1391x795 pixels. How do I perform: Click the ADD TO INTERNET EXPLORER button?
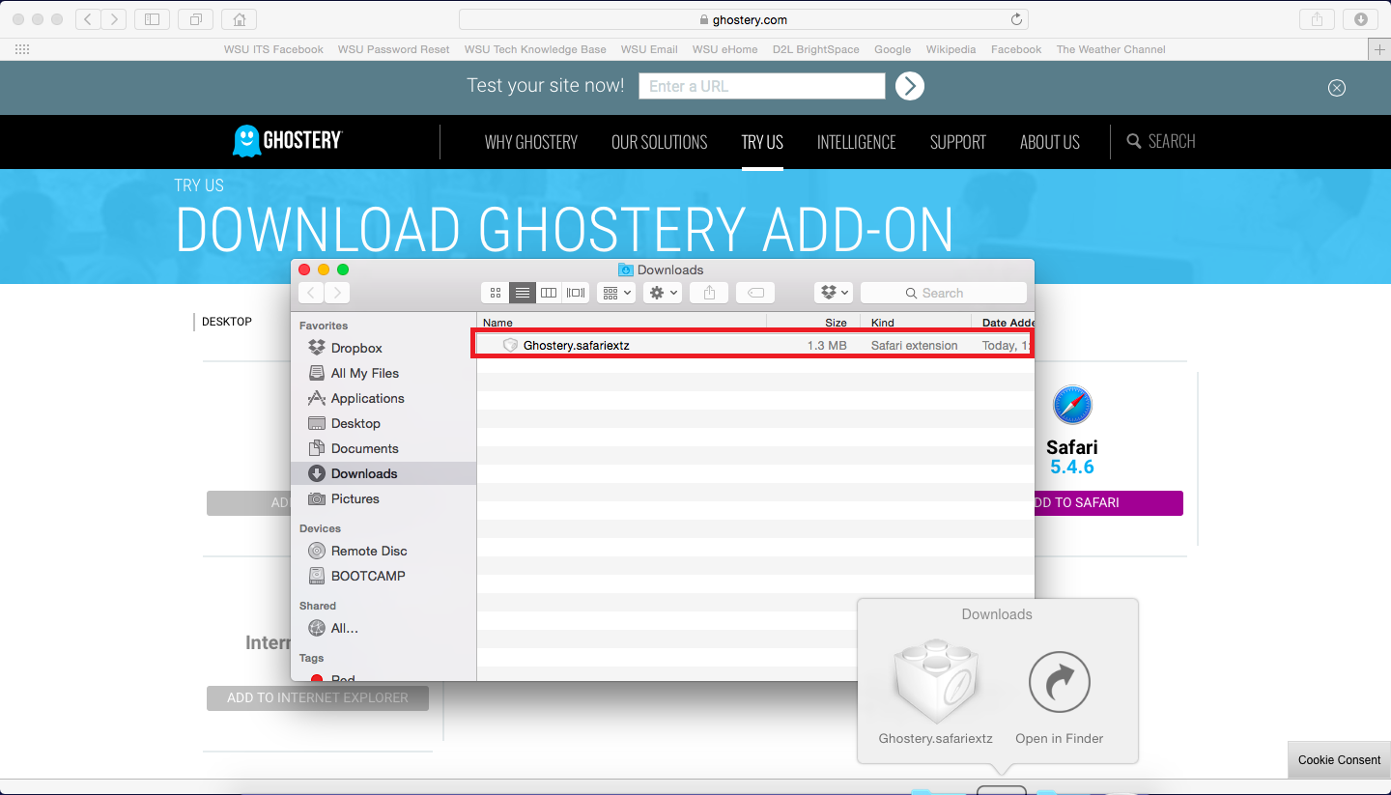317,697
